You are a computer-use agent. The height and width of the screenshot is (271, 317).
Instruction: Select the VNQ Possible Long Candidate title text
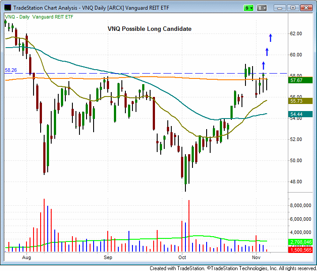[x=150, y=29]
